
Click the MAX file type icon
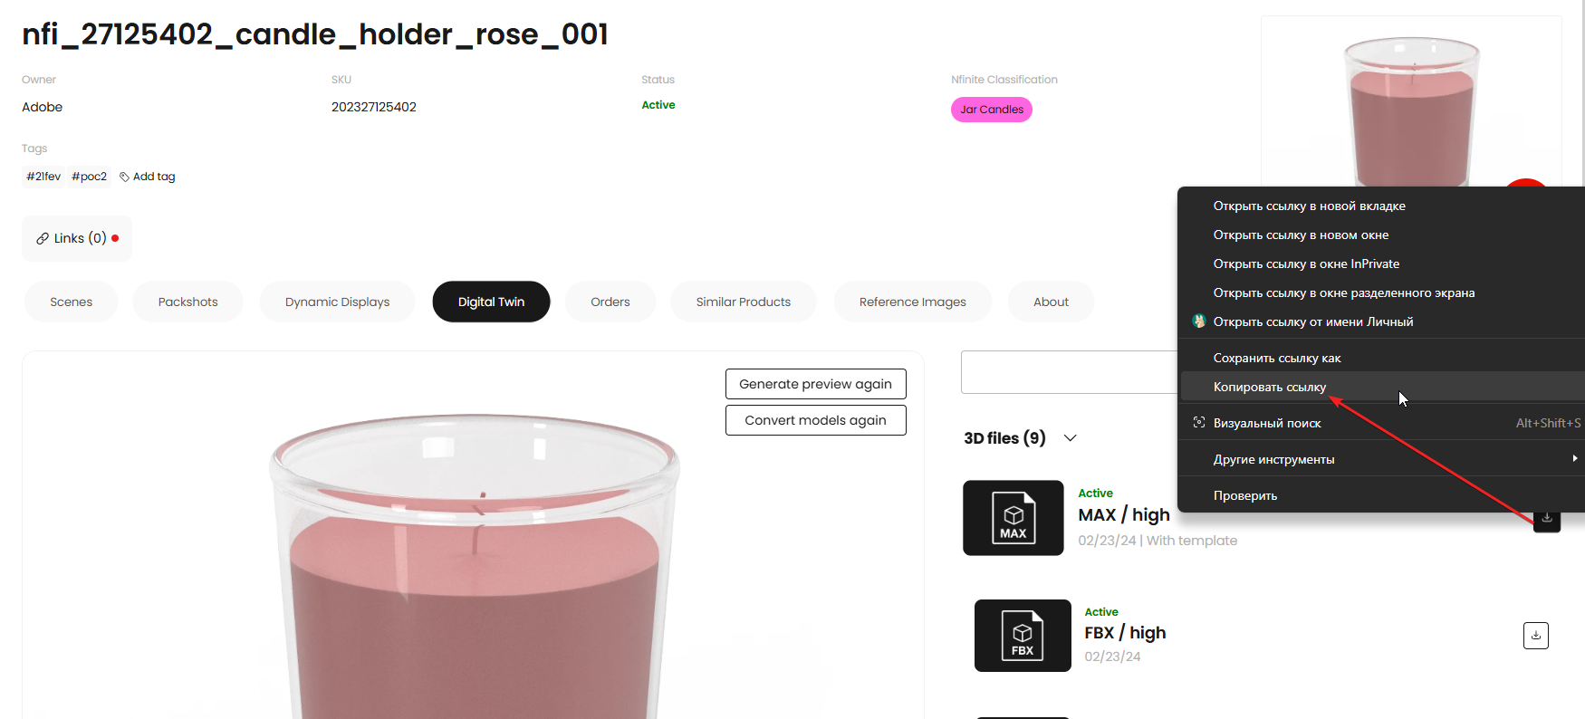click(x=1013, y=518)
